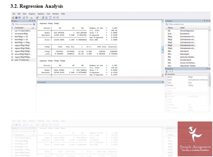Select review command 1 use
This screenshot has height=157, width=213.
(24, 31)
